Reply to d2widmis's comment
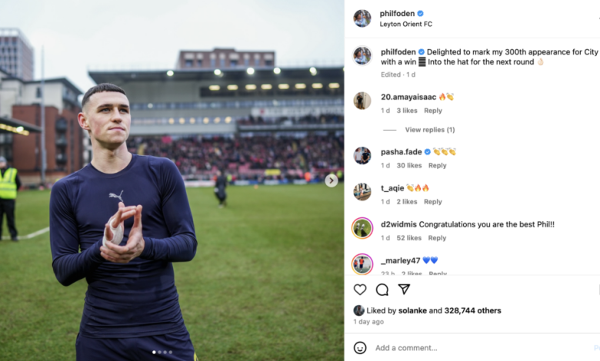Screen dimensions: 600x361 (437, 238)
